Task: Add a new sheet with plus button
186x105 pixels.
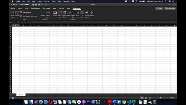Action: (x=28, y=95)
